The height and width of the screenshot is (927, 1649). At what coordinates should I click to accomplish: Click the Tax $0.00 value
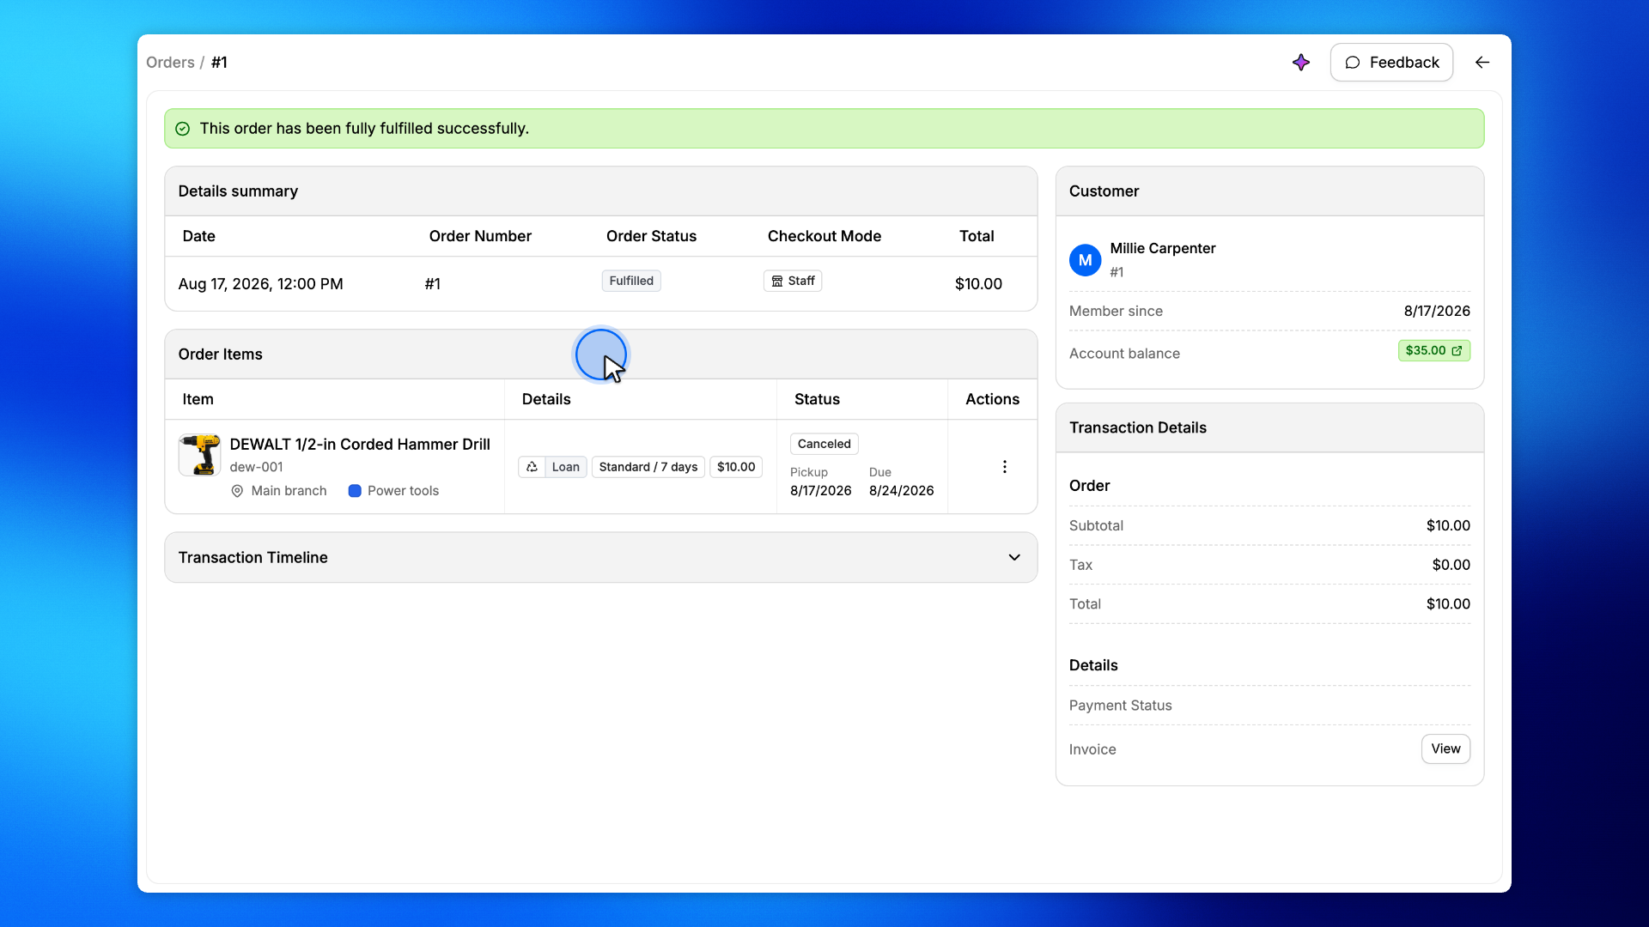tap(1451, 565)
